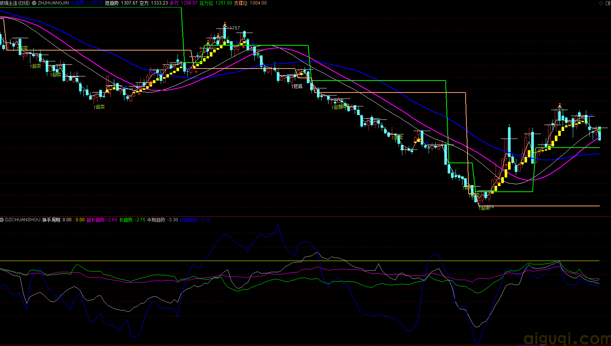611x346 pixels.
Task: Select the DZCHUANSHOU indicator name
Action: click(22, 220)
